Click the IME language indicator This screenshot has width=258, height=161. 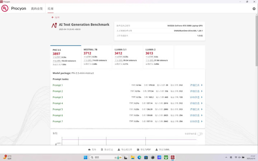[231, 157]
